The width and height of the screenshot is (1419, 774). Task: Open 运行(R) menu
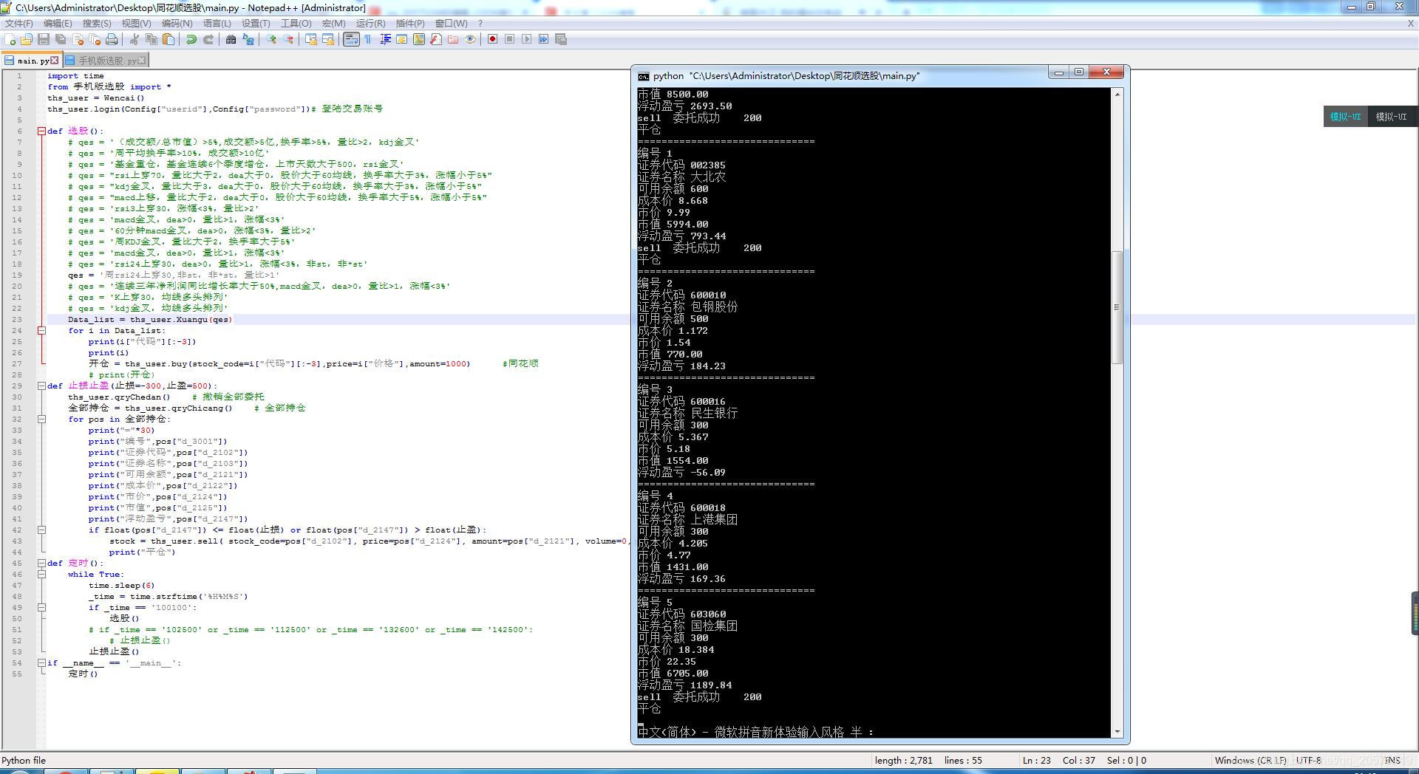tap(370, 24)
